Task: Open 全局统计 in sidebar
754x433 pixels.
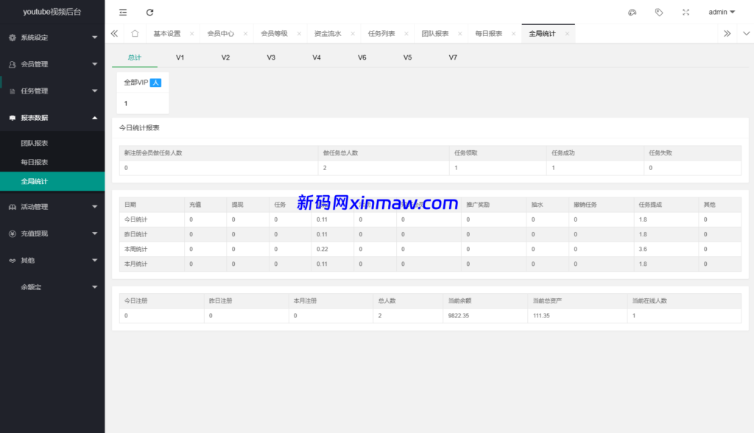Action: pyautogui.click(x=52, y=181)
